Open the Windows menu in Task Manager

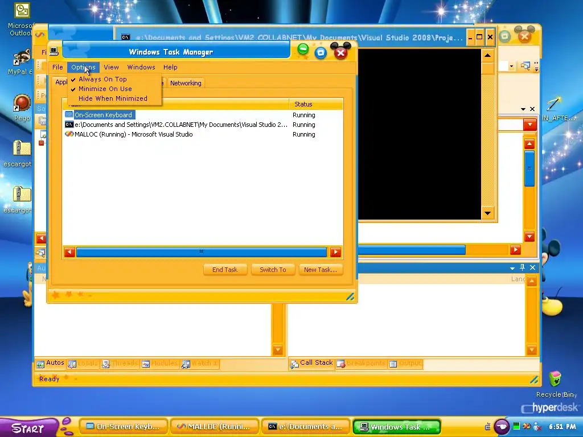[x=141, y=67]
